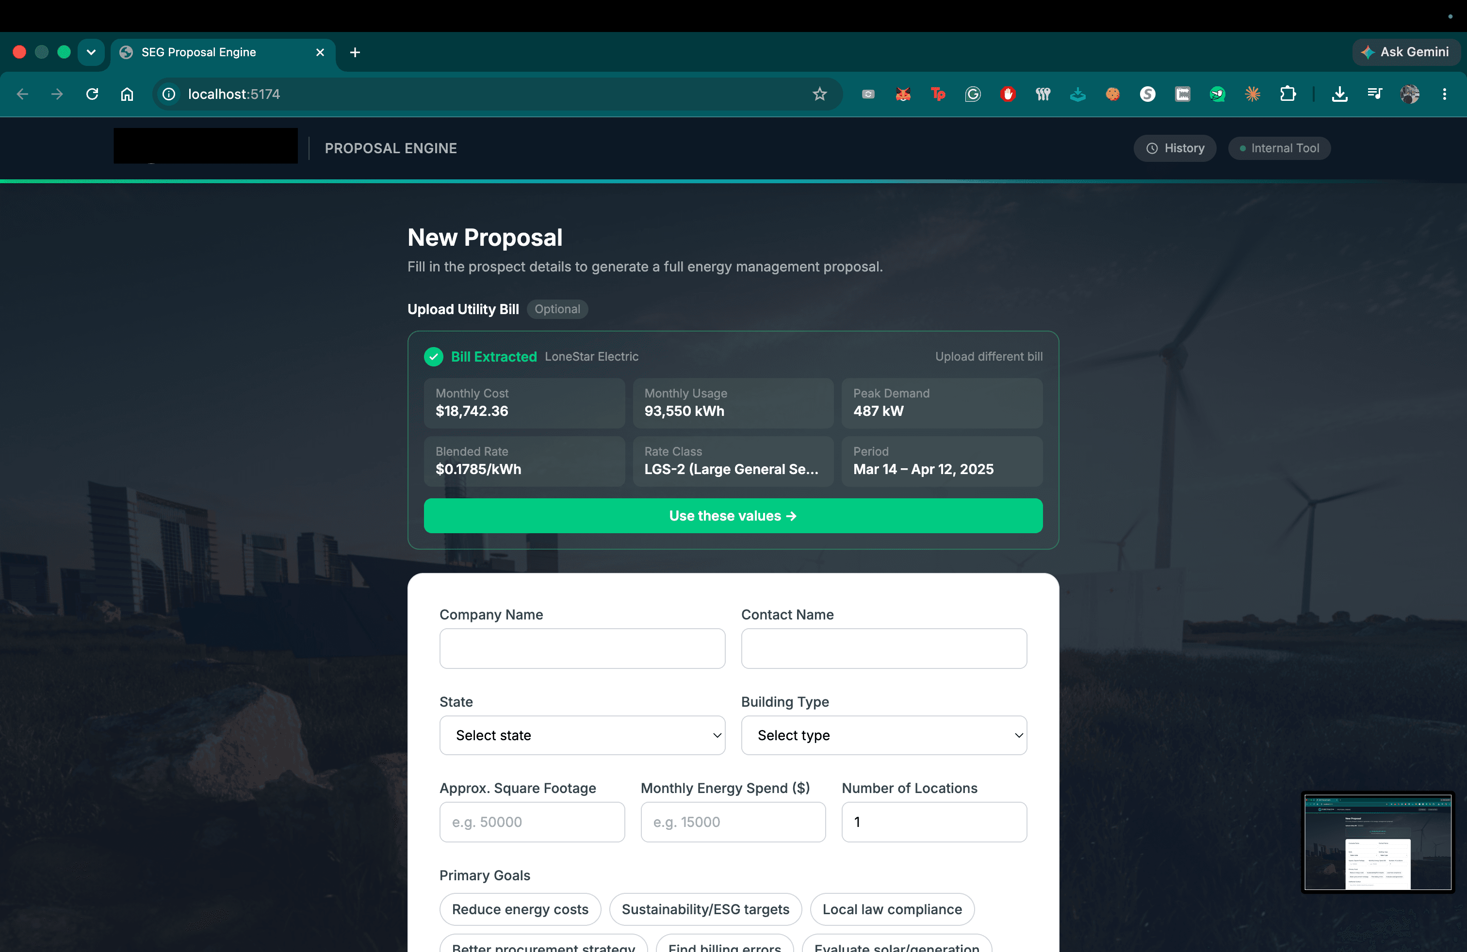Click the media controls music note icon
This screenshot has height=952, width=1467.
[x=1374, y=94]
